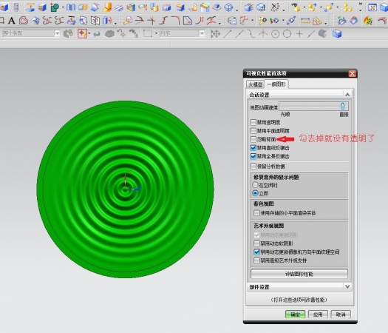Expand the 部件设置 section
388x333 pixels.
(x=347, y=286)
